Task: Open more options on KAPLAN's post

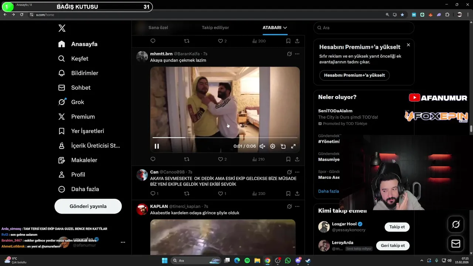Action: (x=297, y=207)
